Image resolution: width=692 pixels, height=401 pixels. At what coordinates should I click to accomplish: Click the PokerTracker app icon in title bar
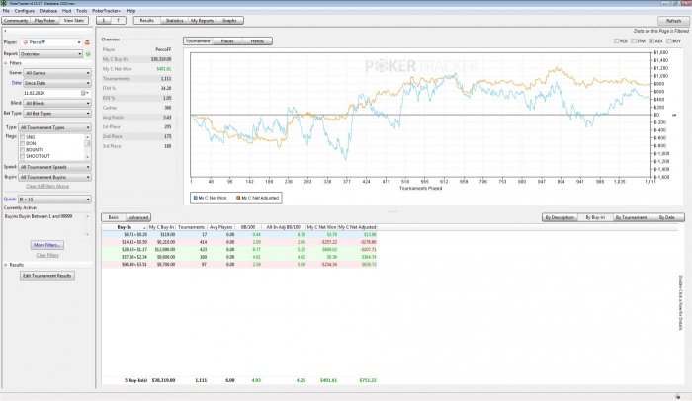(x=5, y=3)
